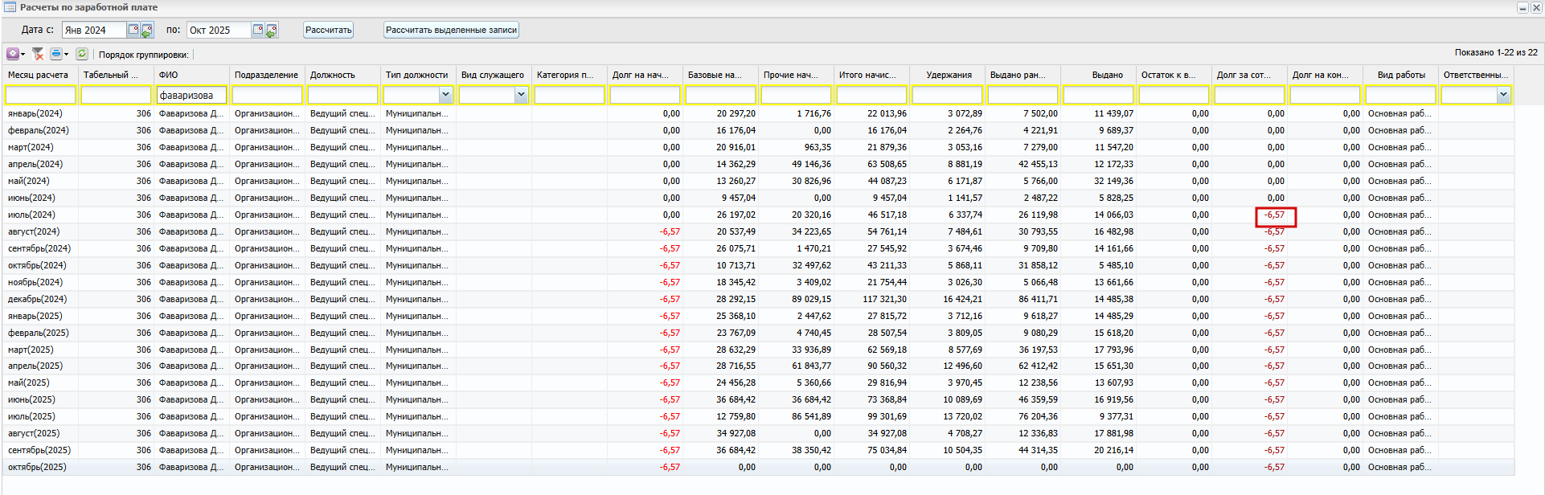Select the red-outlined -6,57 cell in июль(2024) row
The width and height of the screenshot is (1545, 495).
click(x=1275, y=215)
